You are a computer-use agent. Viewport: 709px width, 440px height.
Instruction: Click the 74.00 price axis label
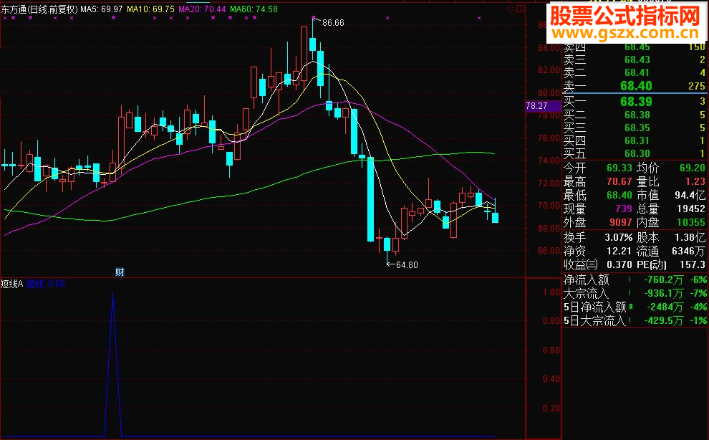click(549, 161)
